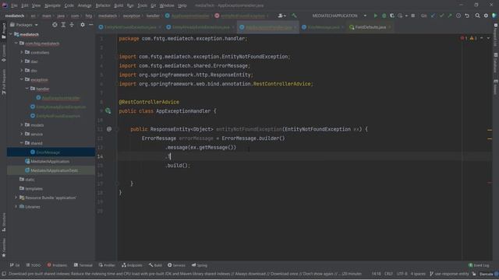Start debugging with the bug icon
499x280 pixels.
point(384,16)
